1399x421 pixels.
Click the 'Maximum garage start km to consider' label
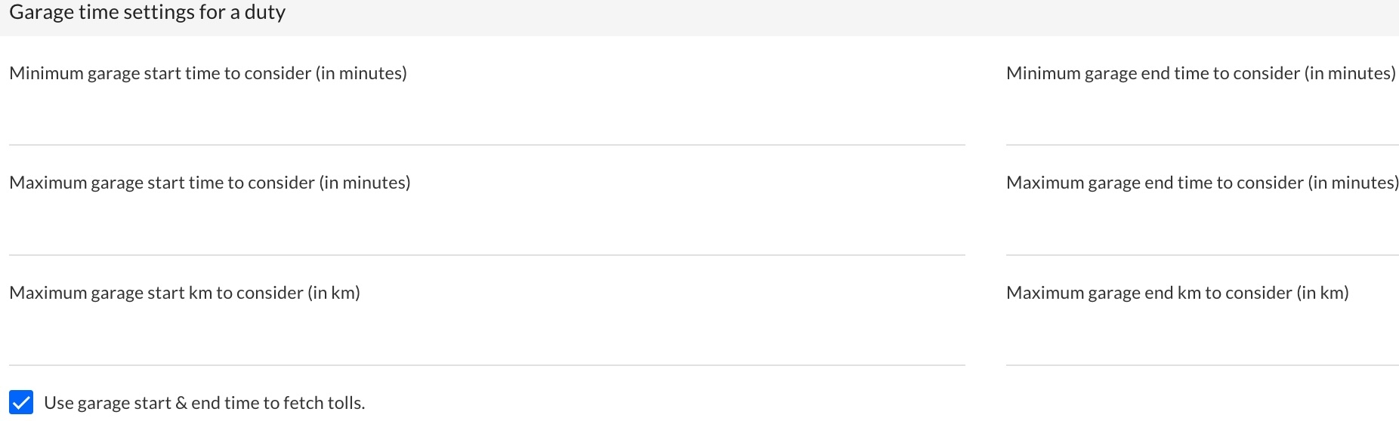click(184, 293)
